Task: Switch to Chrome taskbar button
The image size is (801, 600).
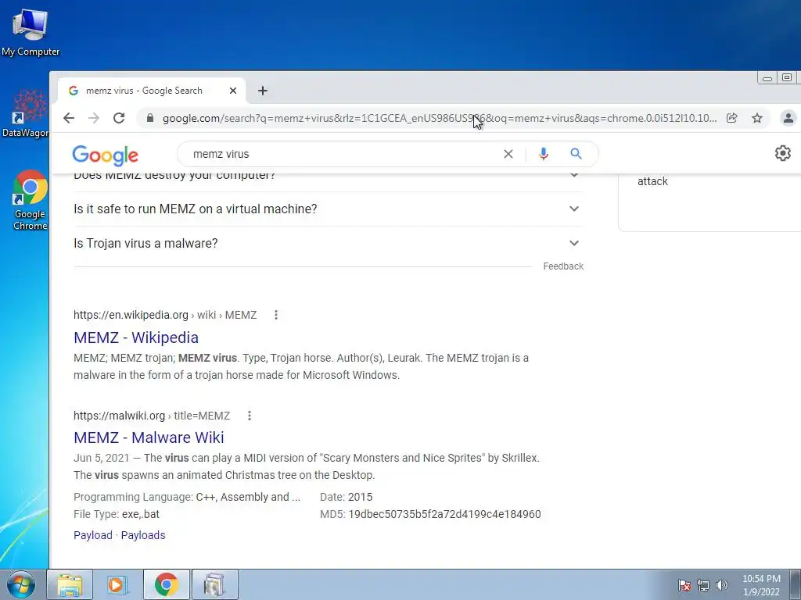Action: tap(166, 584)
